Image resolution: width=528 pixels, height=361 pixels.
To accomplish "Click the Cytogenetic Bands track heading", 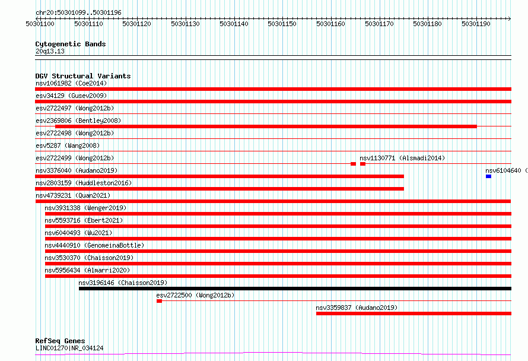I will (x=71, y=44).
